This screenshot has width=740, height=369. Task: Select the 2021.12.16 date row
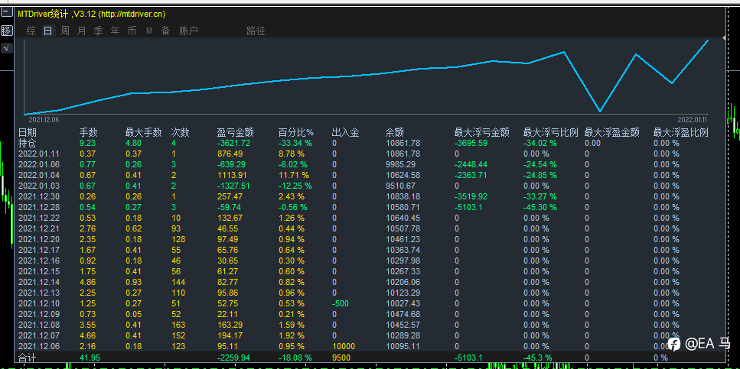(370, 261)
